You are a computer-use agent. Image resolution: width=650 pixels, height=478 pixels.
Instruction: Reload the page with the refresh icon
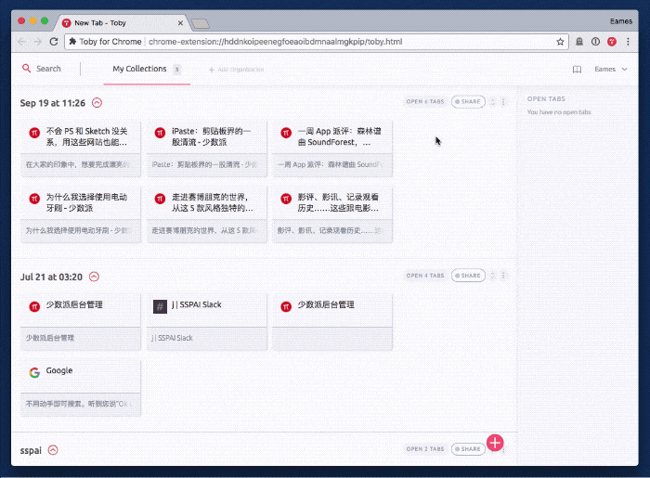pyautogui.click(x=54, y=42)
